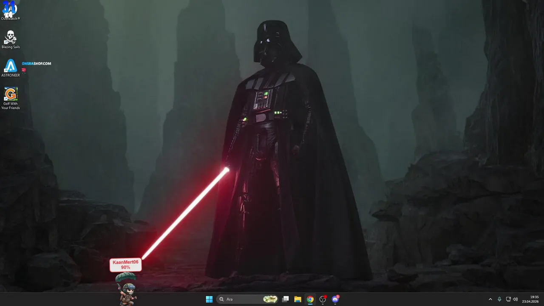Select the ASTRONEER desktop shortcut
This screenshot has width=544, height=306.
[10, 68]
